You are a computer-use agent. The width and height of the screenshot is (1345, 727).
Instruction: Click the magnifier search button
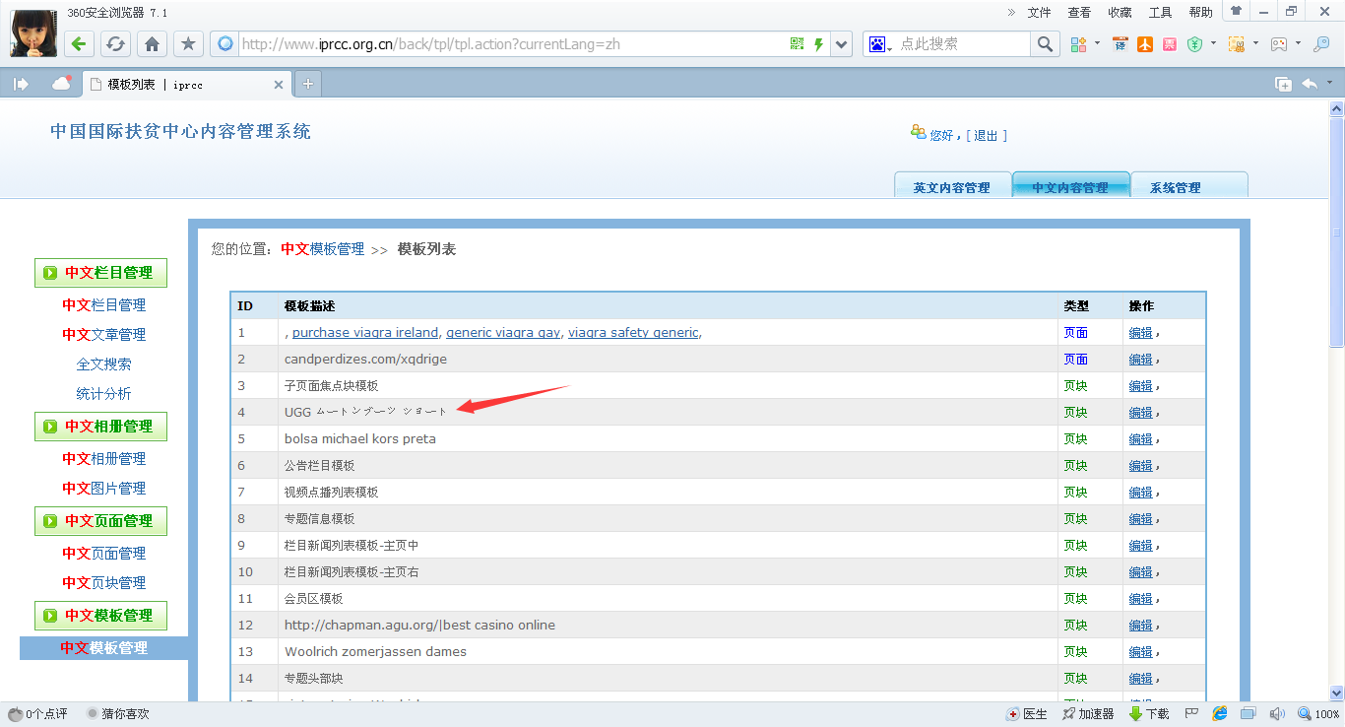[1045, 44]
